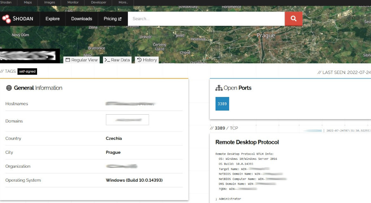Click the Prague city value
371x203 pixels.
113,152
